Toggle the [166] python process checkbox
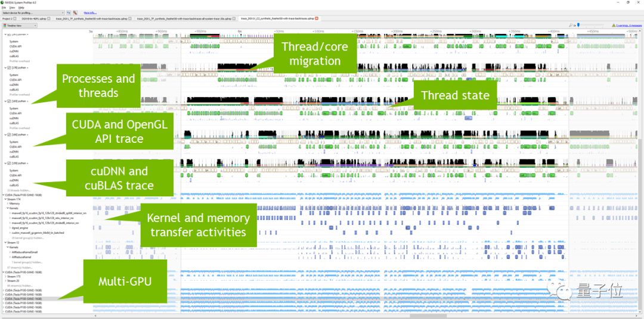Screen dimensions: 644x319 point(9,135)
